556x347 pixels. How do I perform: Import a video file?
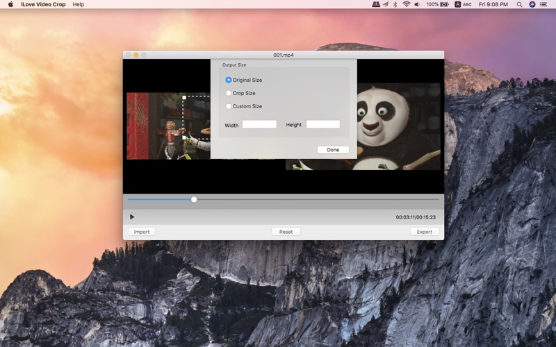click(x=142, y=232)
